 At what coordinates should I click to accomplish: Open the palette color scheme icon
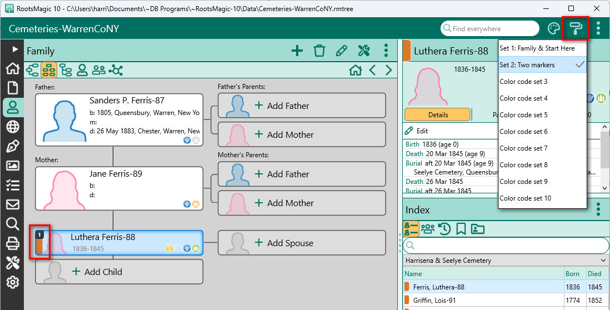[x=553, y=28]
